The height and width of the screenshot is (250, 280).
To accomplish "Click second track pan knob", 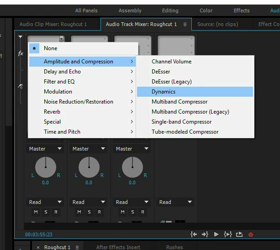I will click(89, 167).
